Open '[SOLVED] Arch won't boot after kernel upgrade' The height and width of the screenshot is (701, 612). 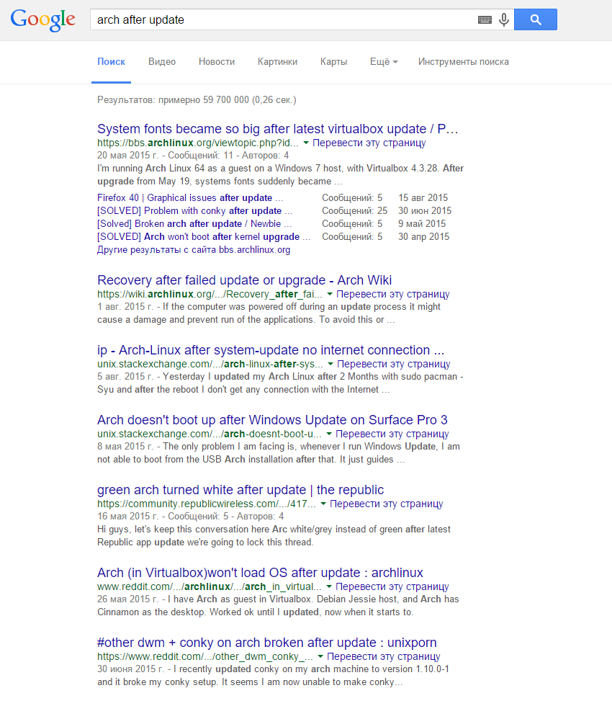click(x=204, y=236)
